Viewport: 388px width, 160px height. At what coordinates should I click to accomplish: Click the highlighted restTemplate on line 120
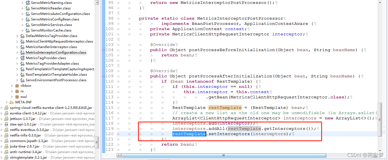189,134
